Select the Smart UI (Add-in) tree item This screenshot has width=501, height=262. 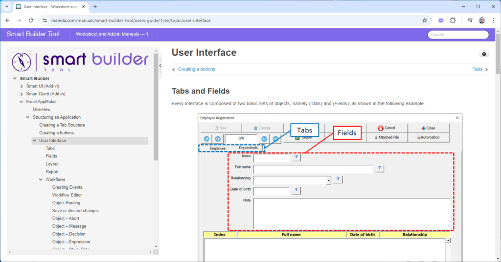43,86
